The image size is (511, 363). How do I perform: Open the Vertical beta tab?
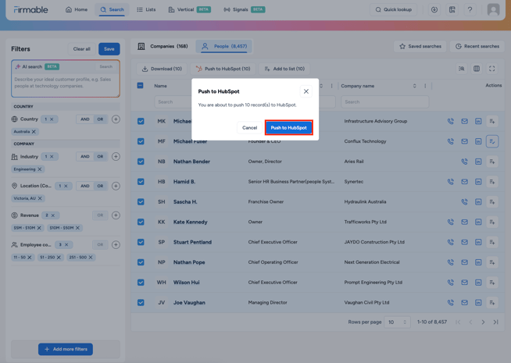189,9
